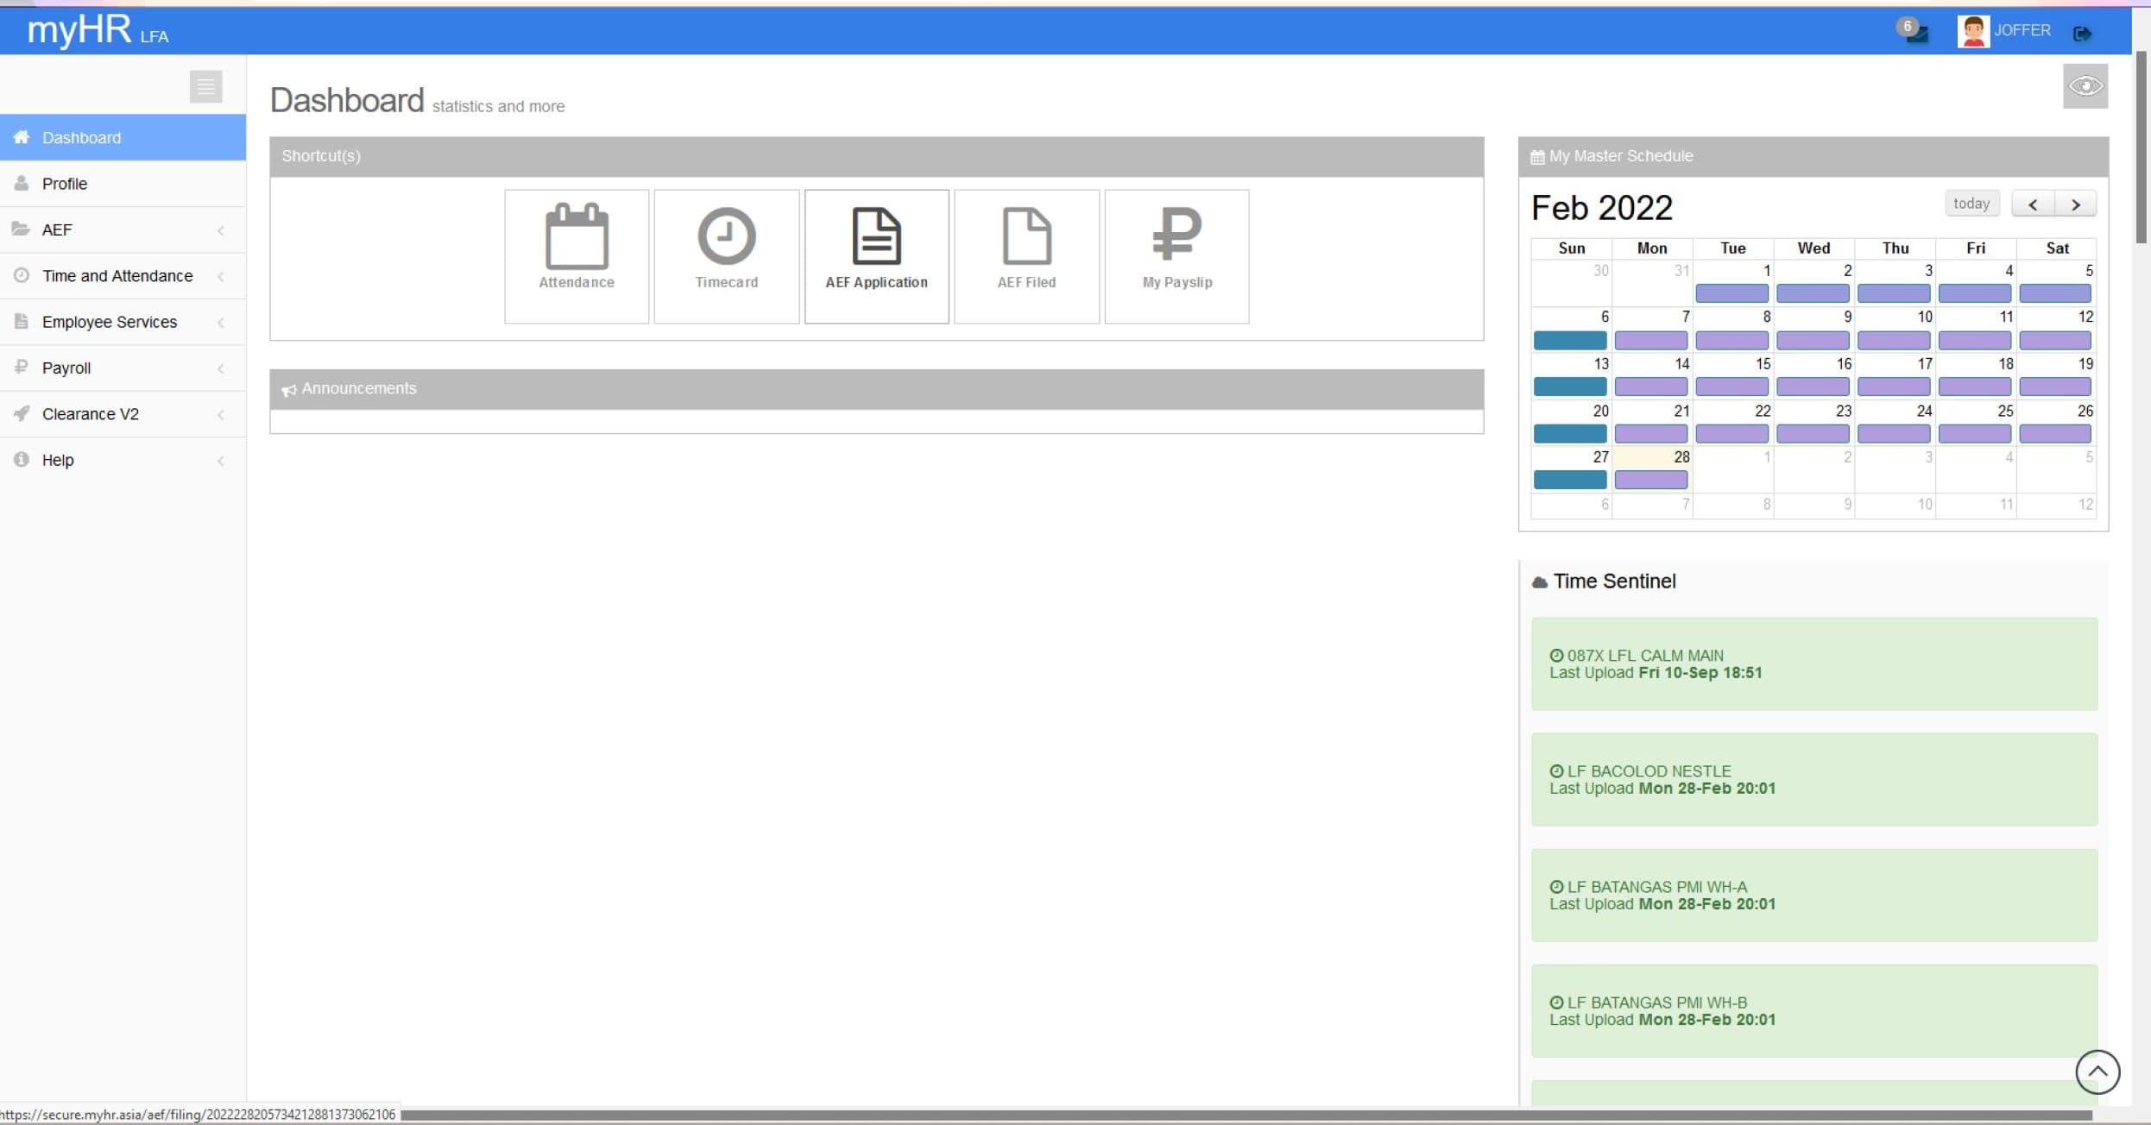Click the LF BACOLOD NESTLE sentinel card
The width and height of the screenshot is (2151, 1125).
point(1814,779)
